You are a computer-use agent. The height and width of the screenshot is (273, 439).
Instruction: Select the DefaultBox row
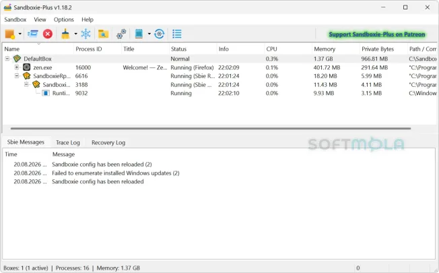(x=220, y=59)
